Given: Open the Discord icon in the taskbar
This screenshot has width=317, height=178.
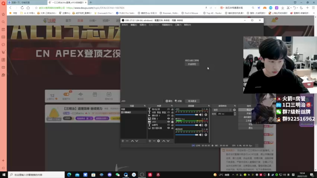Looking at the screenshot, I should click(x=110, y=175).
